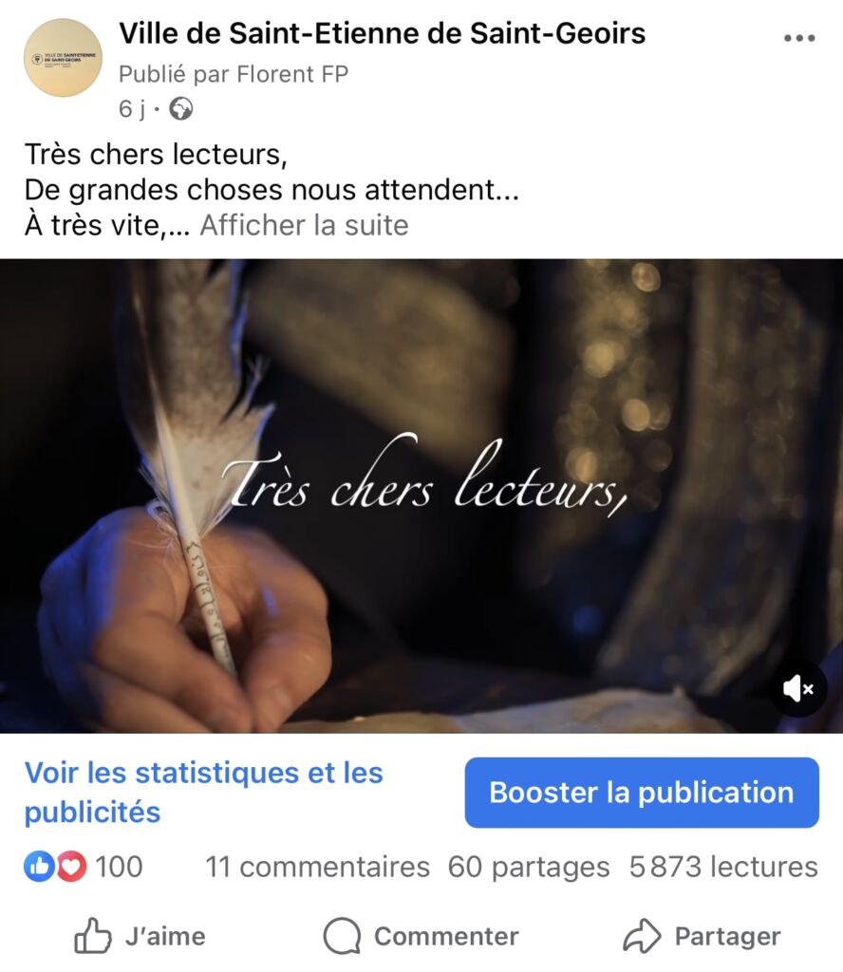Click the city page profile picture

(63, 58)
